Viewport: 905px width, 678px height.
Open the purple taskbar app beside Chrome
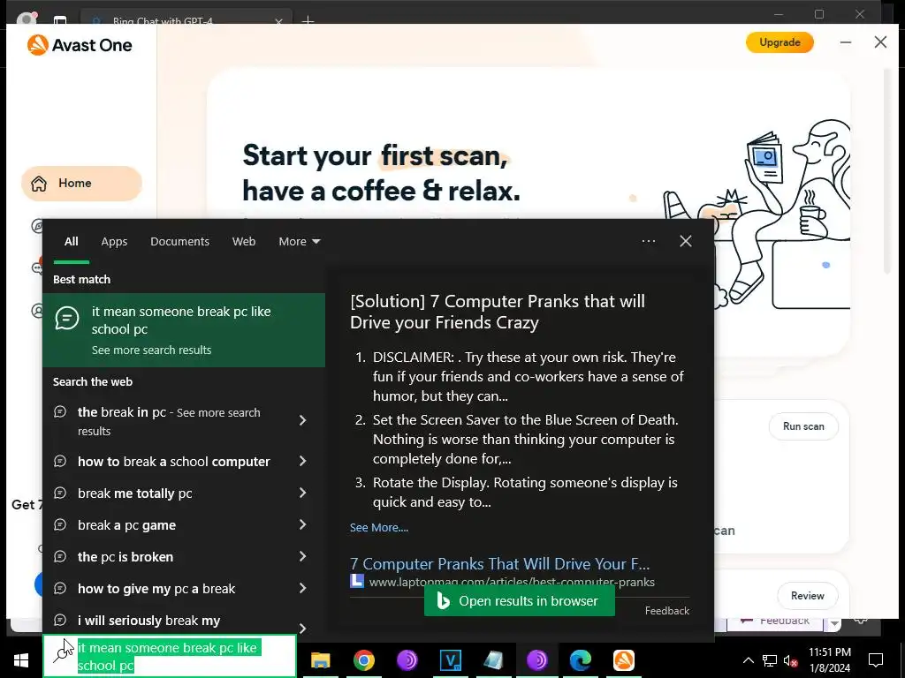(407, 660)
